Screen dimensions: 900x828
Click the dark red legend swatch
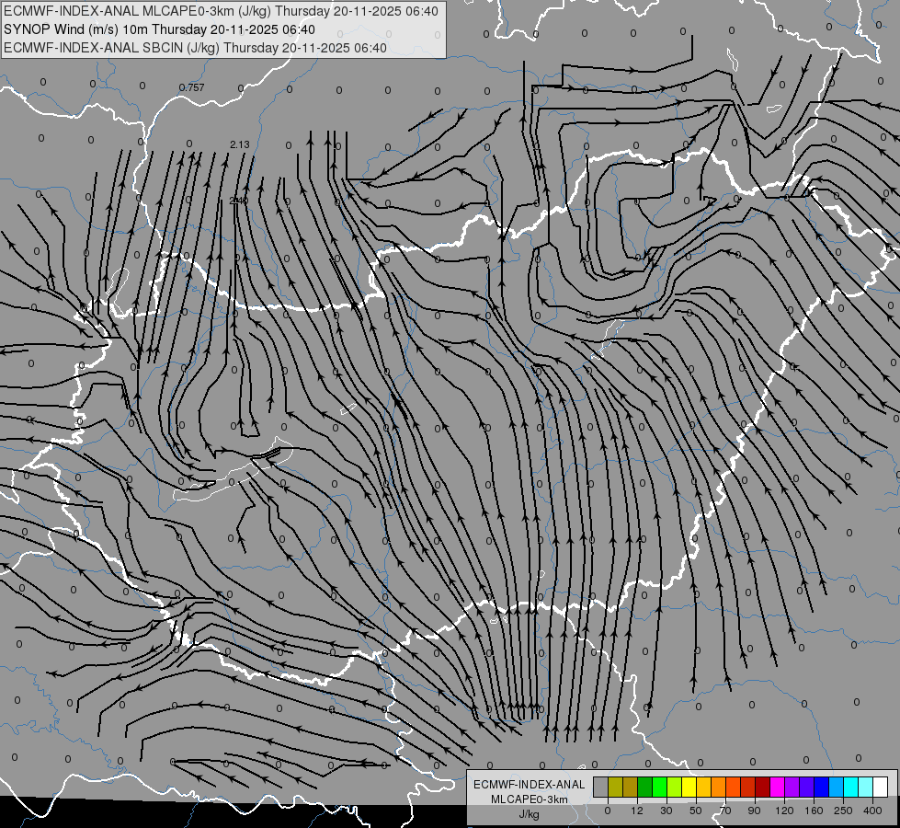(x=762, y=787)
